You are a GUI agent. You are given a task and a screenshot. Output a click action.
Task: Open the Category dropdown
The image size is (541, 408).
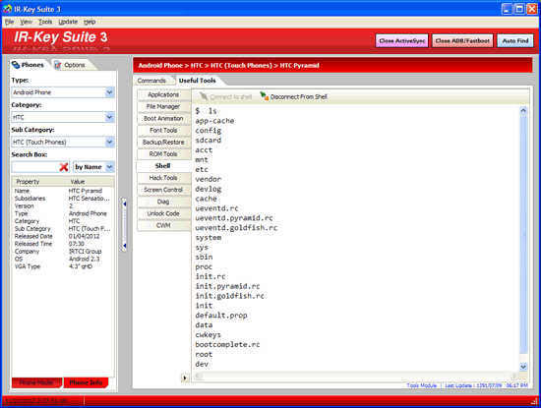point(109,117)
